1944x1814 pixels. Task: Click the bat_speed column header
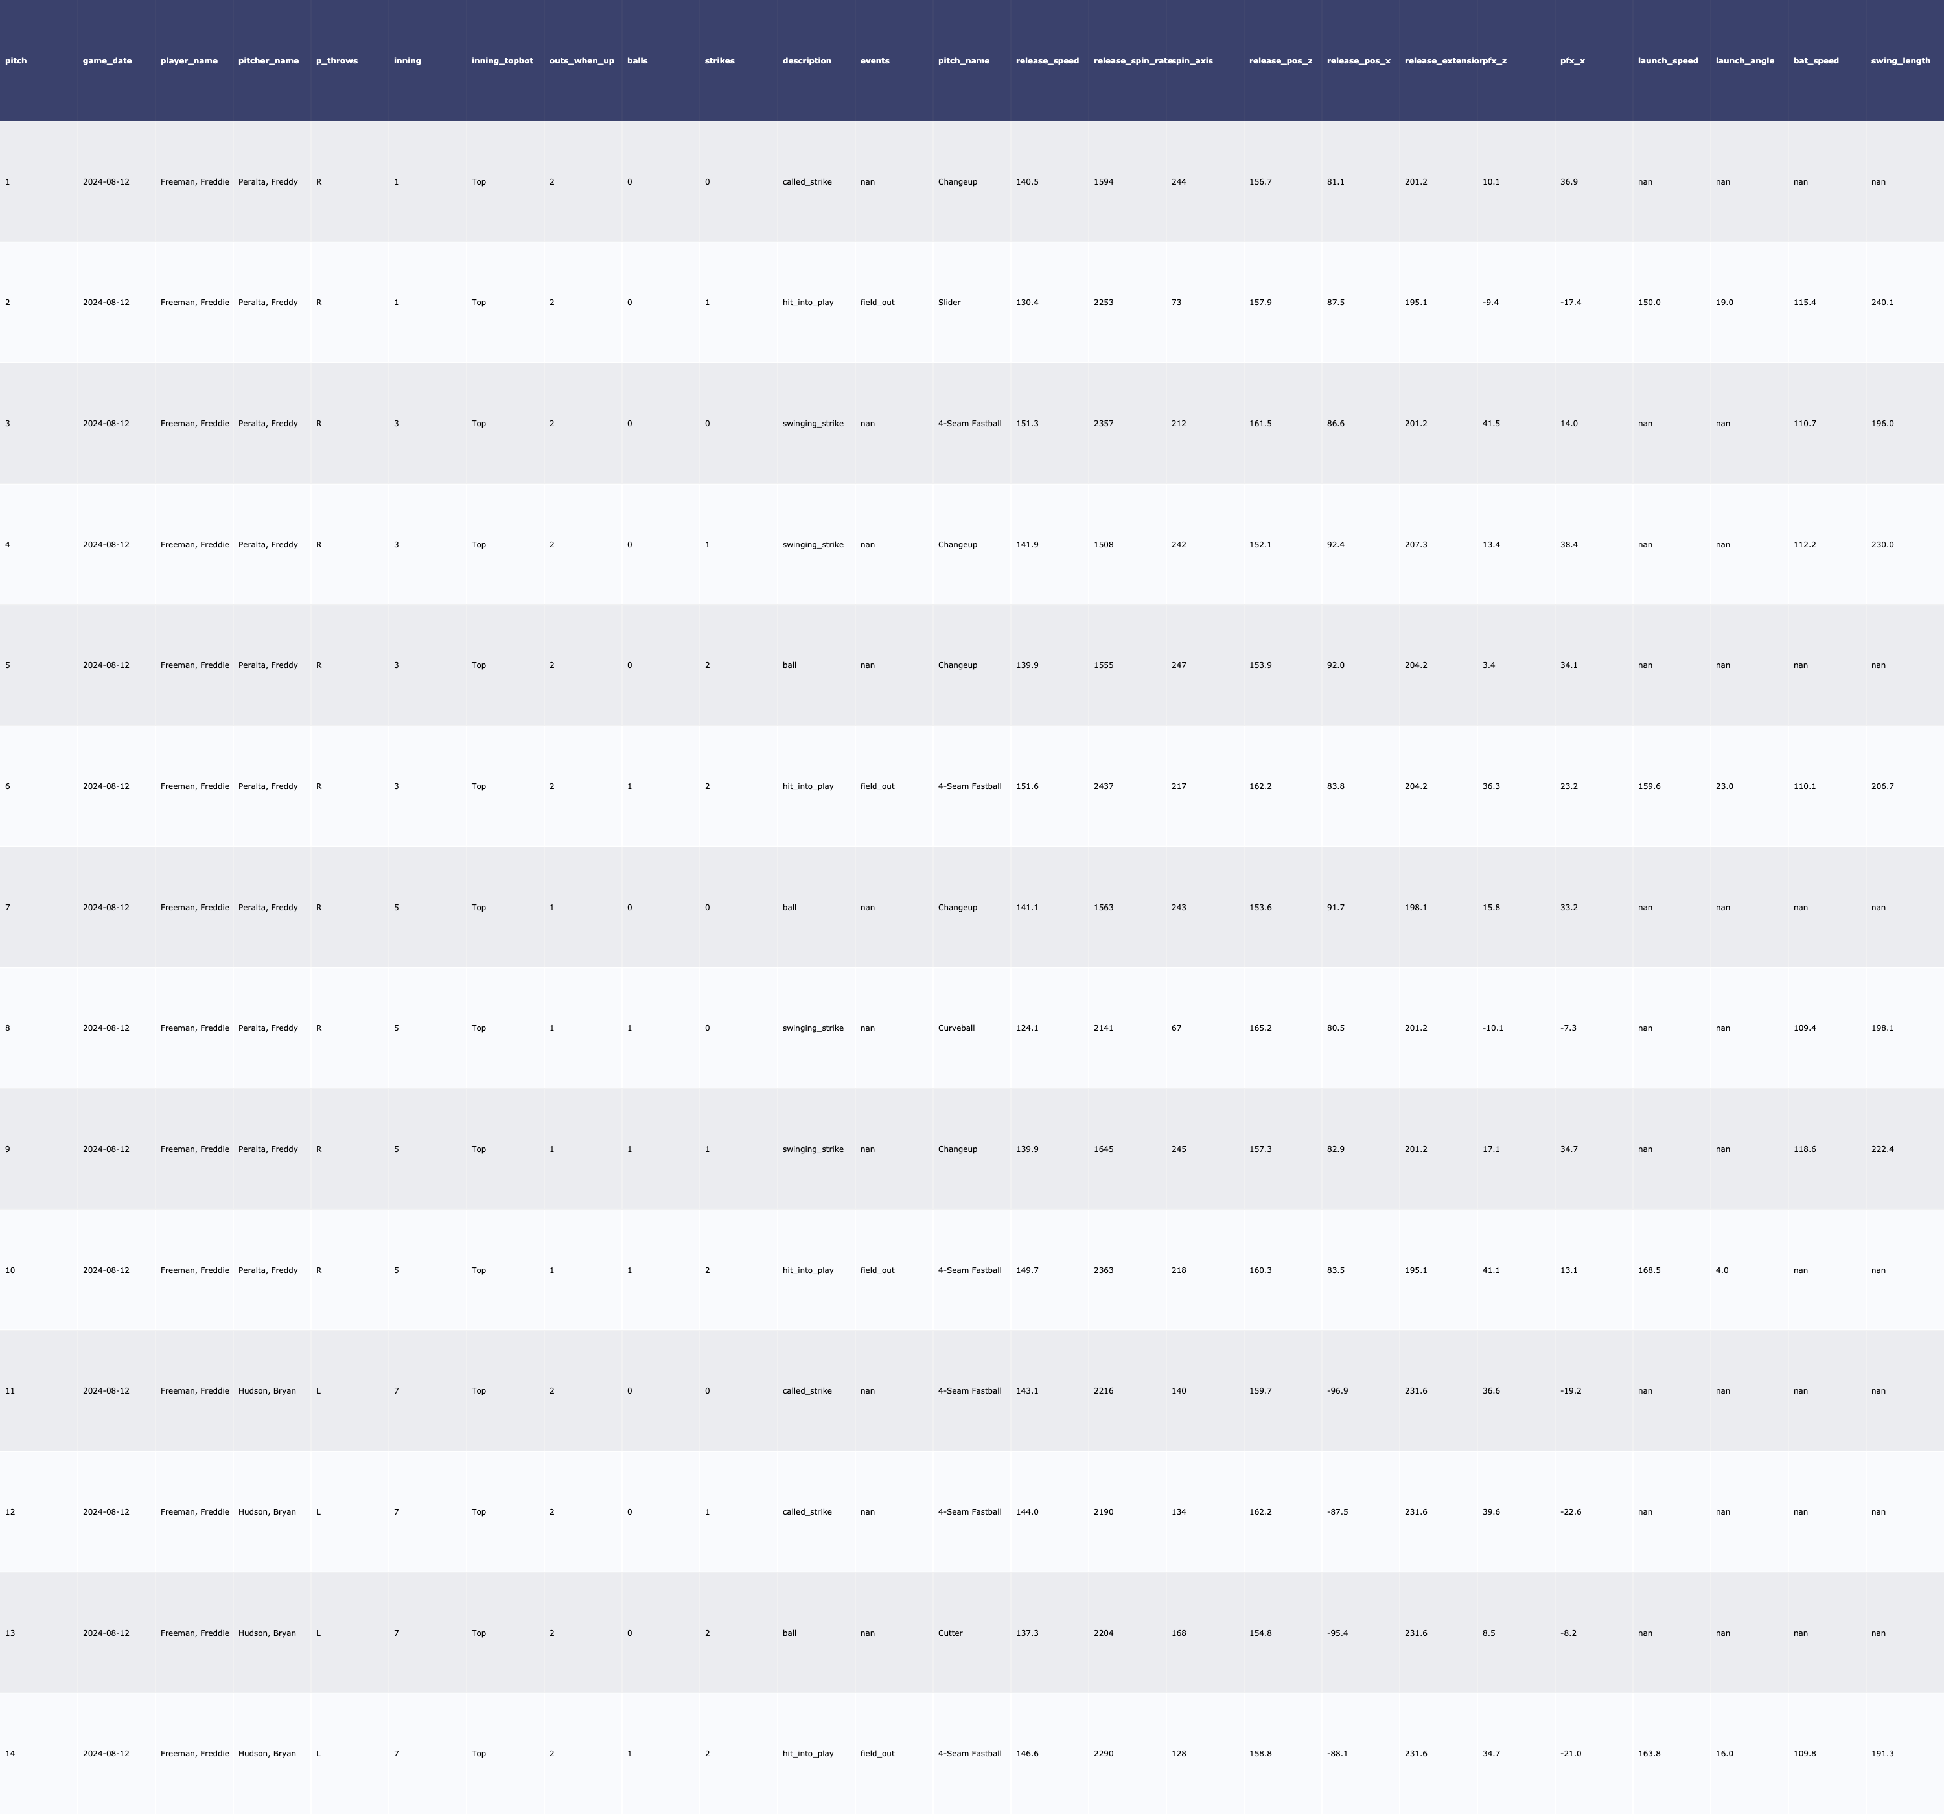pyautogui.click(x=1816, y=61)
